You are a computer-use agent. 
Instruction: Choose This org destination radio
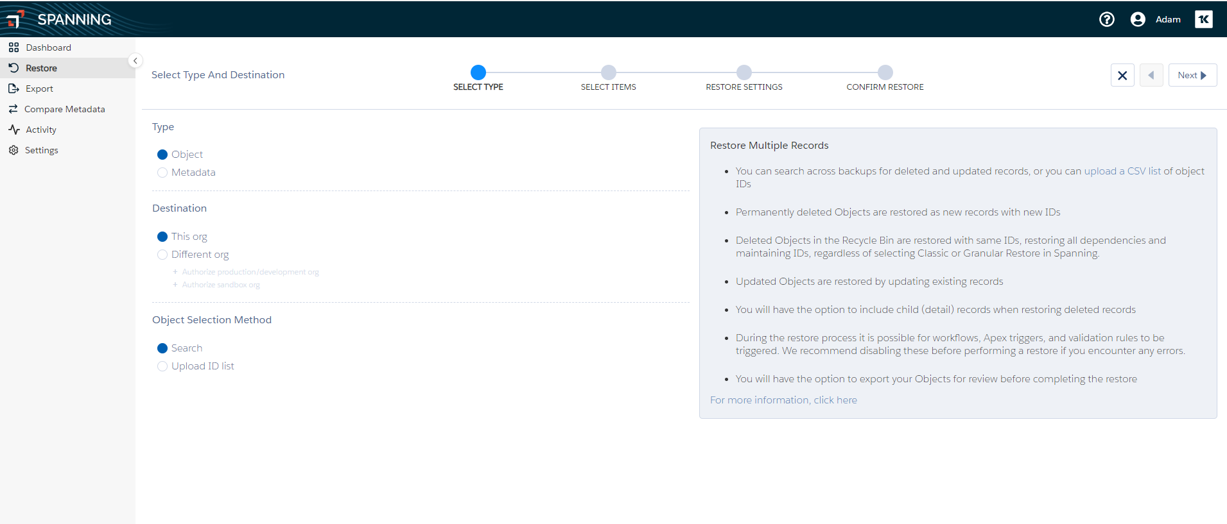click(162, 237)
